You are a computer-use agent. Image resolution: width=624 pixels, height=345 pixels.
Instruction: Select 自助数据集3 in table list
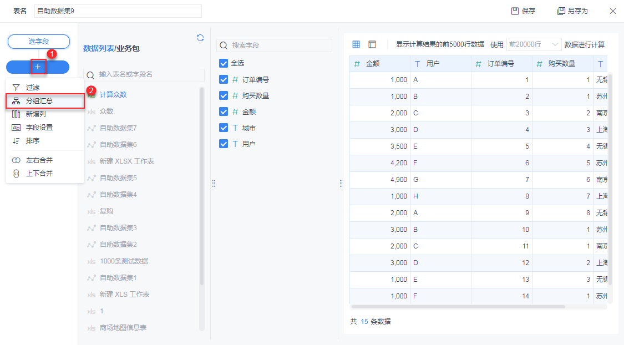tap(118, 228)
